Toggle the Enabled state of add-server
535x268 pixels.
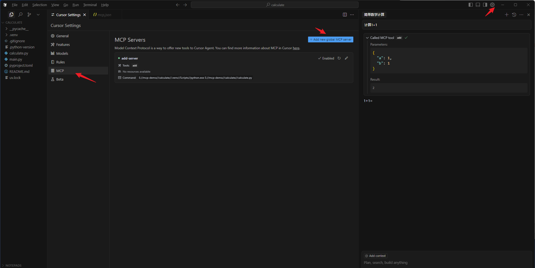(326, 58)
